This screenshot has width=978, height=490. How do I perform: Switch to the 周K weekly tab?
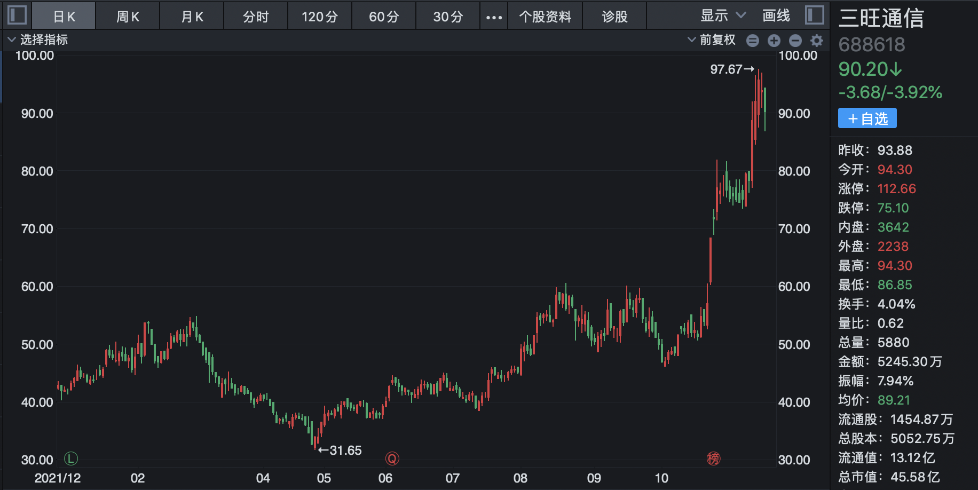tap(128, 17)
